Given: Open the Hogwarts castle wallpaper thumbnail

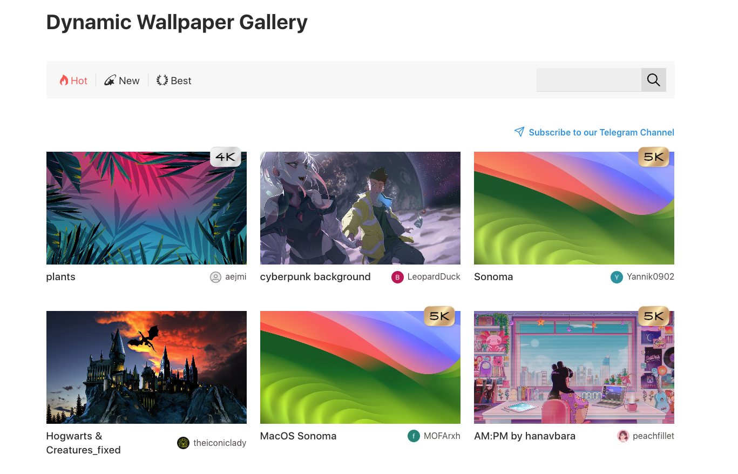Looking at the screenshot, I should [146, 367].
